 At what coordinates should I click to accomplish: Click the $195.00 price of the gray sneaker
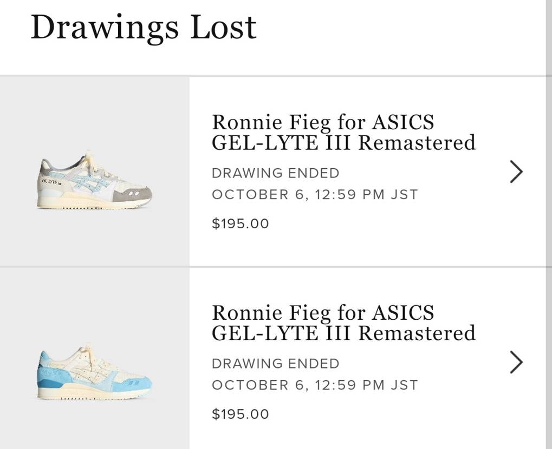coord(240,223)
